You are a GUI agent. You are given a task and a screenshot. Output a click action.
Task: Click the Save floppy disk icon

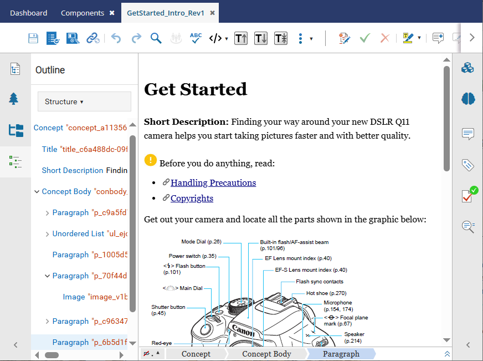[x=33, y=38]
